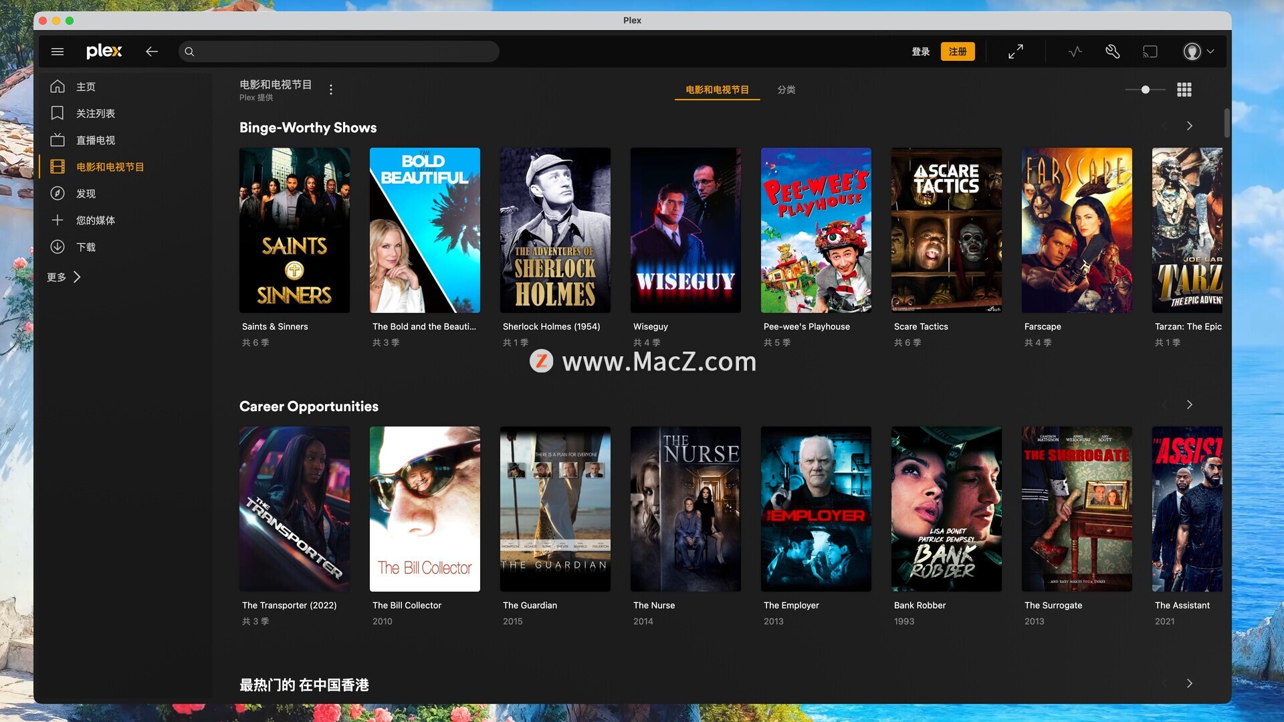Open Live TV in sidebar

pos(95,140)
